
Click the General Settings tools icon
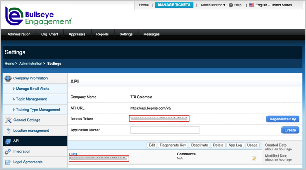point(8,120)
